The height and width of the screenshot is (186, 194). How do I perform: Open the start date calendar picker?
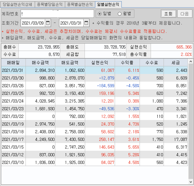point(48,23)
